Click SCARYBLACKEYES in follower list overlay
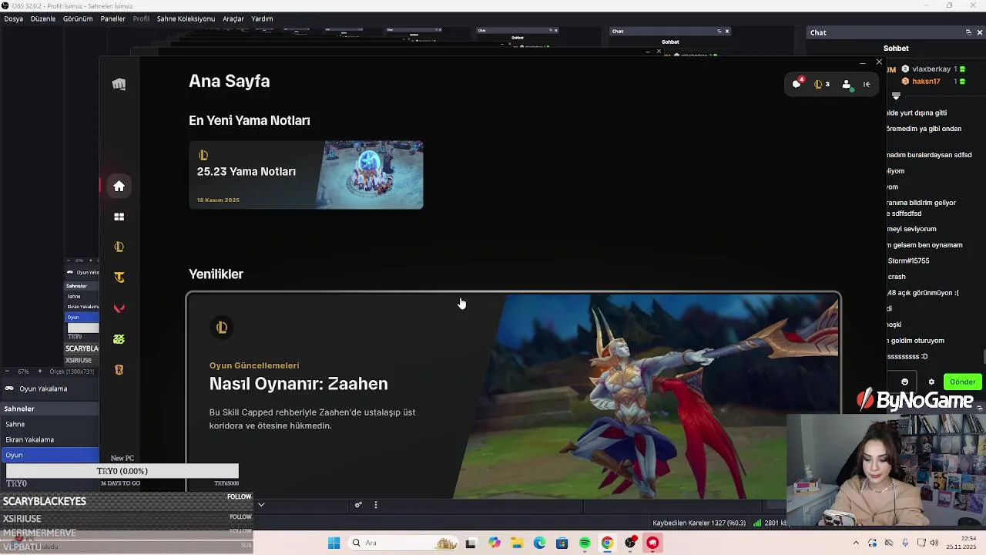986x555 pixels. [45, 501]
